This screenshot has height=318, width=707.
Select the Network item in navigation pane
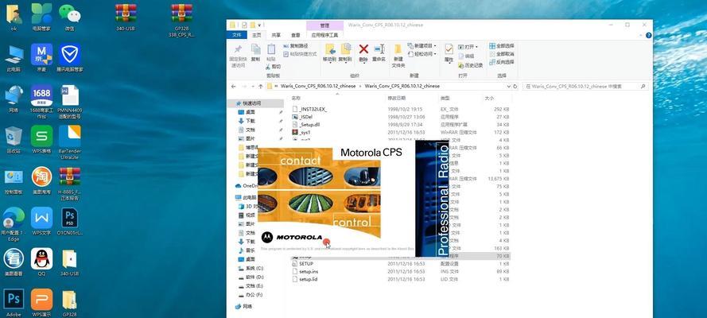pos(244,306)
